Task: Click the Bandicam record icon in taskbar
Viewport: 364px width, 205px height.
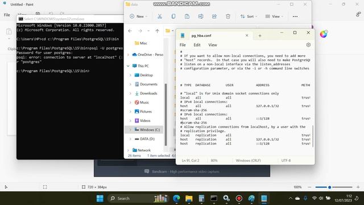Action: (x=239, y=199)
